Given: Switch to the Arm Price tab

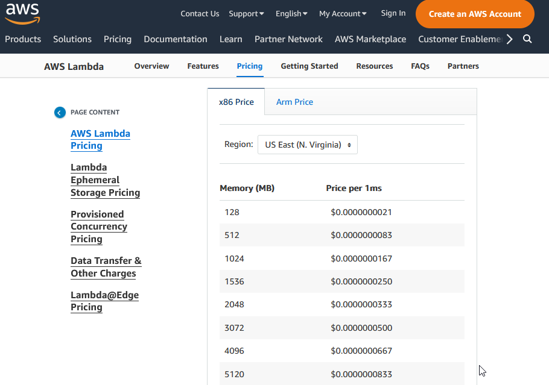Looking at the screenshot, I should (x=294, y=102).
